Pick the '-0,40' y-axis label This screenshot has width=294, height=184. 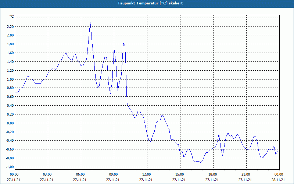pyautogui.click(x=10, y=141)
